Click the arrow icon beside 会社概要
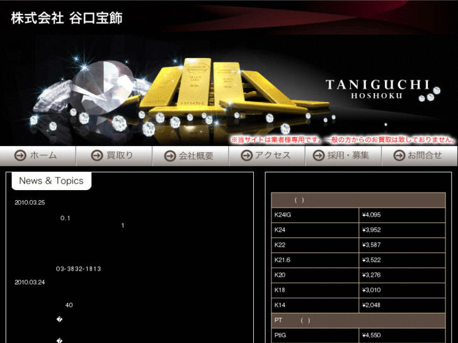 tap(169, 155)
